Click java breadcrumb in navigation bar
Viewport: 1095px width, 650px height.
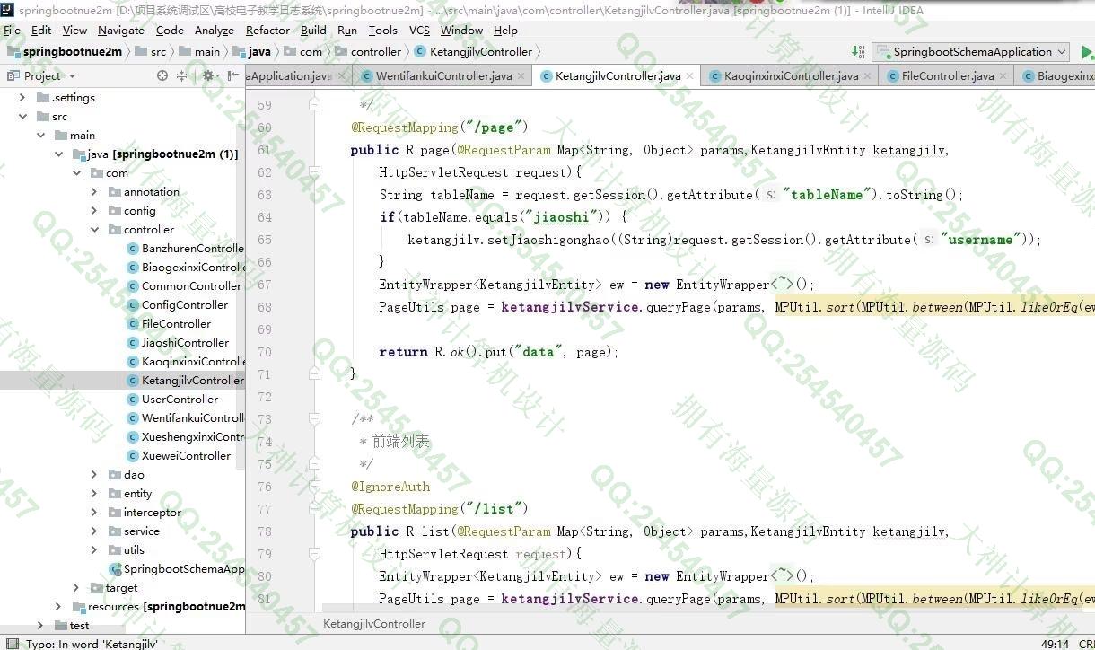[251, 52]
